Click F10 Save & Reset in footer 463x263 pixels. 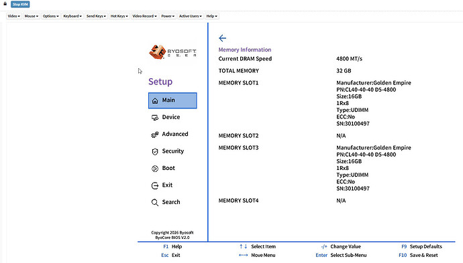click(x=419, y=255)
